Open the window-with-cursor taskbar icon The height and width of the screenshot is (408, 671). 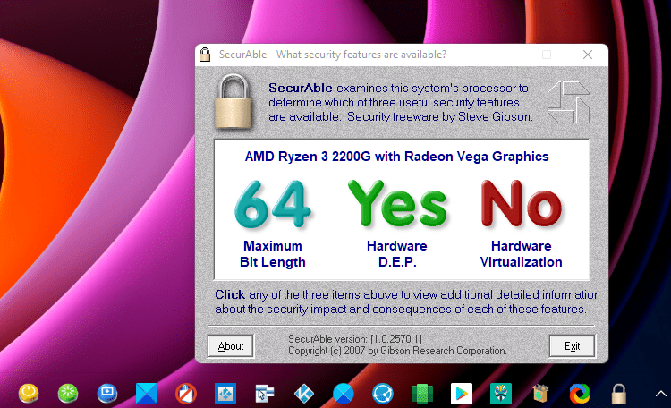pyautogui.click(x=265, y=394)
